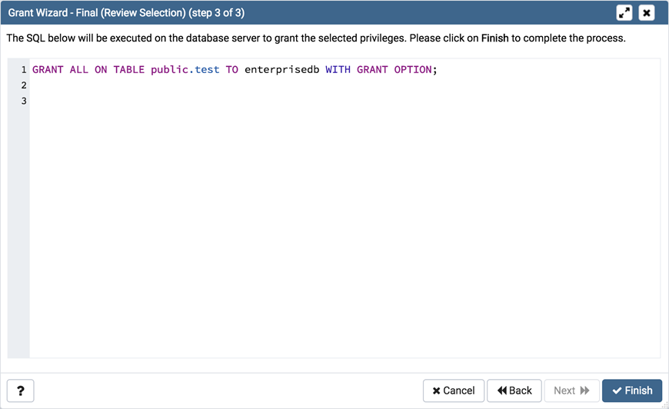Viewport: 669px width, 409px height.
Task: Close the Grant Wizard dialog
Action: point(647,13)
